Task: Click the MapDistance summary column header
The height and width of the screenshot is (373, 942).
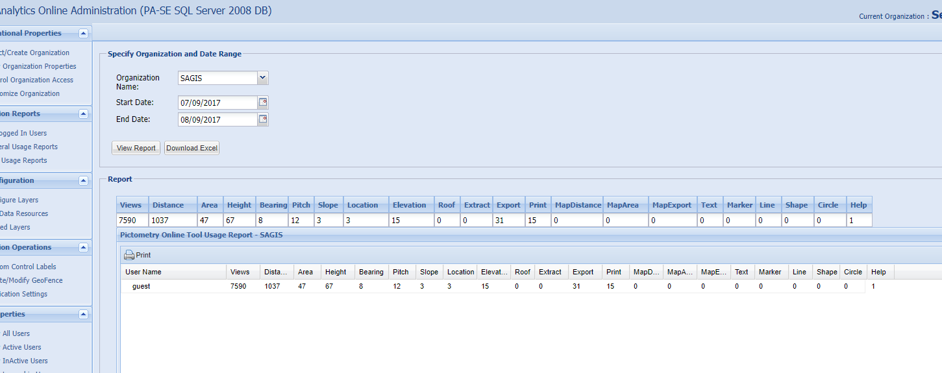Action: tap(578, 205)
